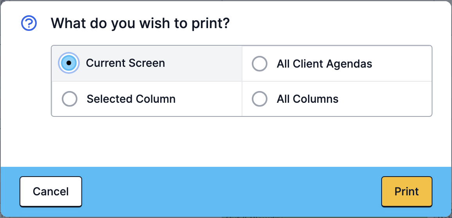The image size is (452, 218).
Task: Click the "What do you wish to print?" heading
Action: tap(140, 23)
